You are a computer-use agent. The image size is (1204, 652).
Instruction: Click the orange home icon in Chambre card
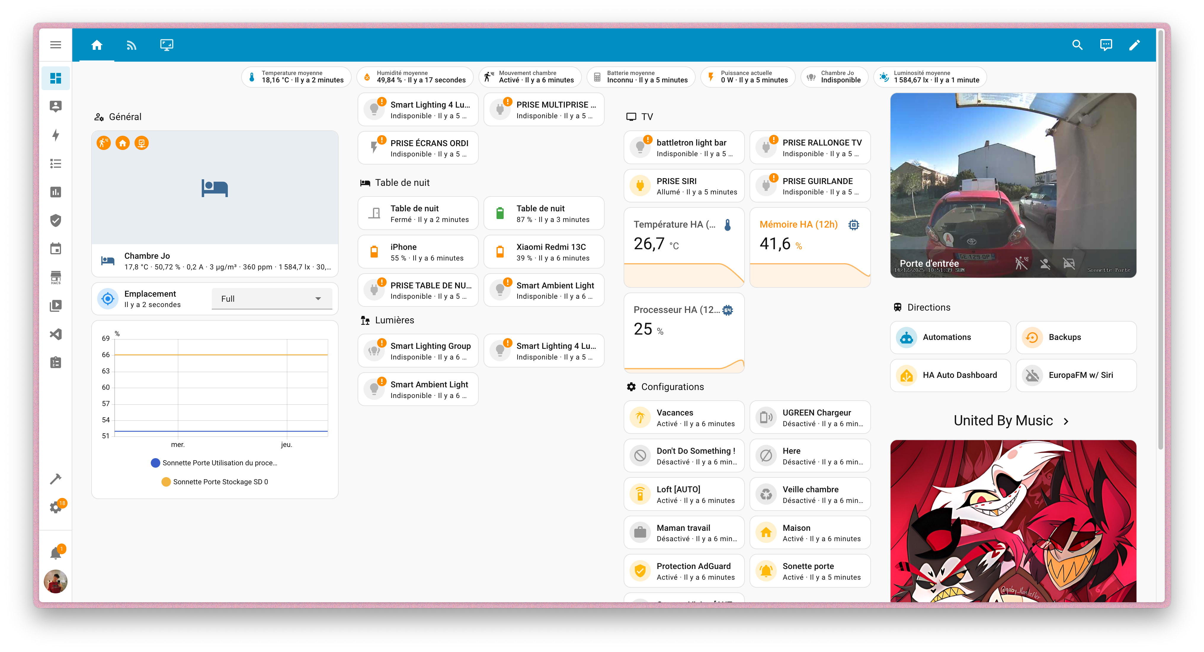(x=122, y=143)
